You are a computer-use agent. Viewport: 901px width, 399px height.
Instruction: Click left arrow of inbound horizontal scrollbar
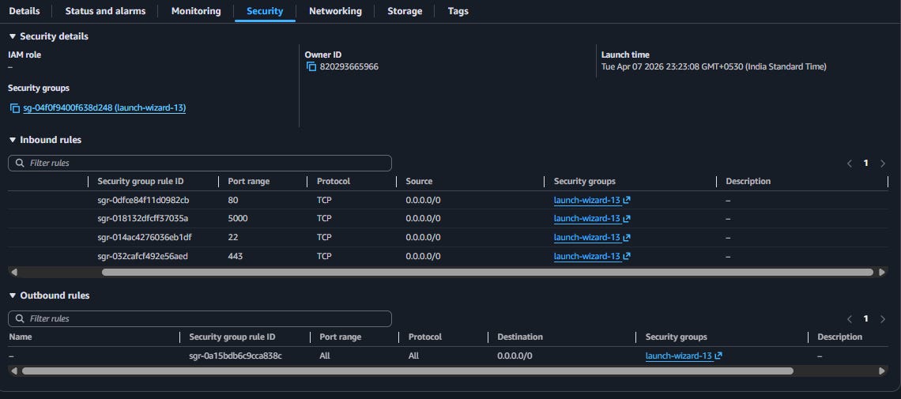[x=13, y=272]
